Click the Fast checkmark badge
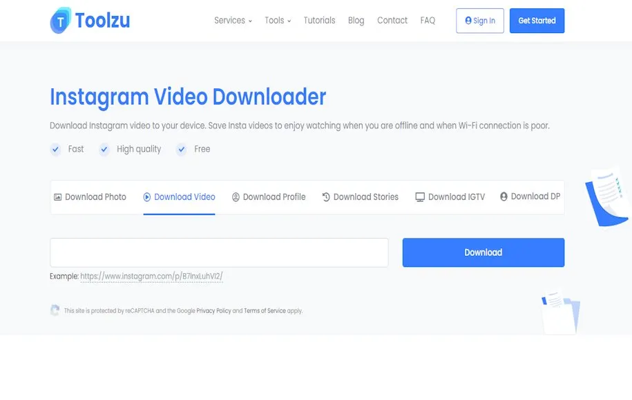The height and width of the screenshot is (400, 632). tap(56, 149)
